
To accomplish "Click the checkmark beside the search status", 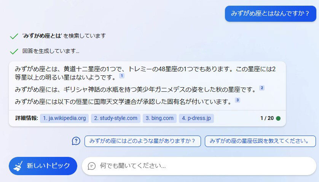I will point(14,36).
